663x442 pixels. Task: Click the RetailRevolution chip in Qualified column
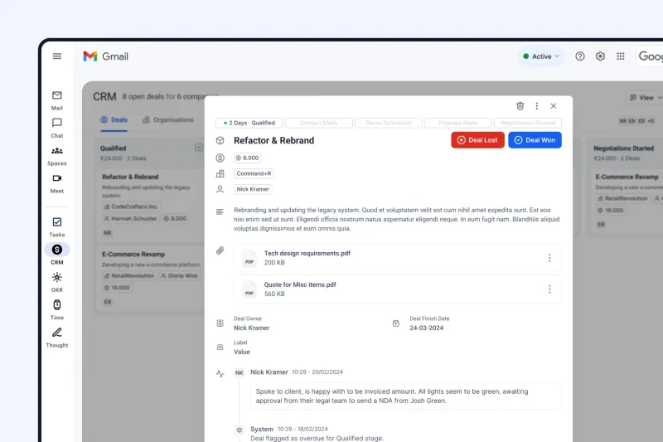coord(129,275)
